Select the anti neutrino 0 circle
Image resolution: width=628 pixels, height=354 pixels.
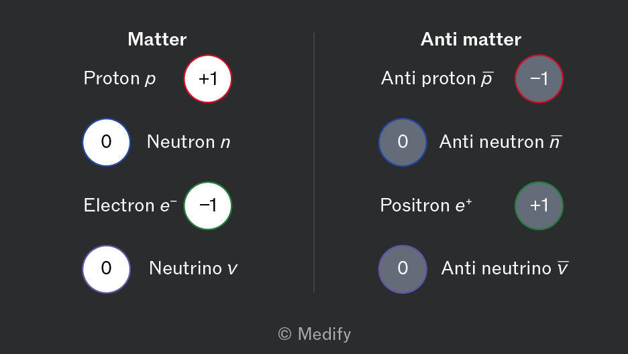pos(403,269)
